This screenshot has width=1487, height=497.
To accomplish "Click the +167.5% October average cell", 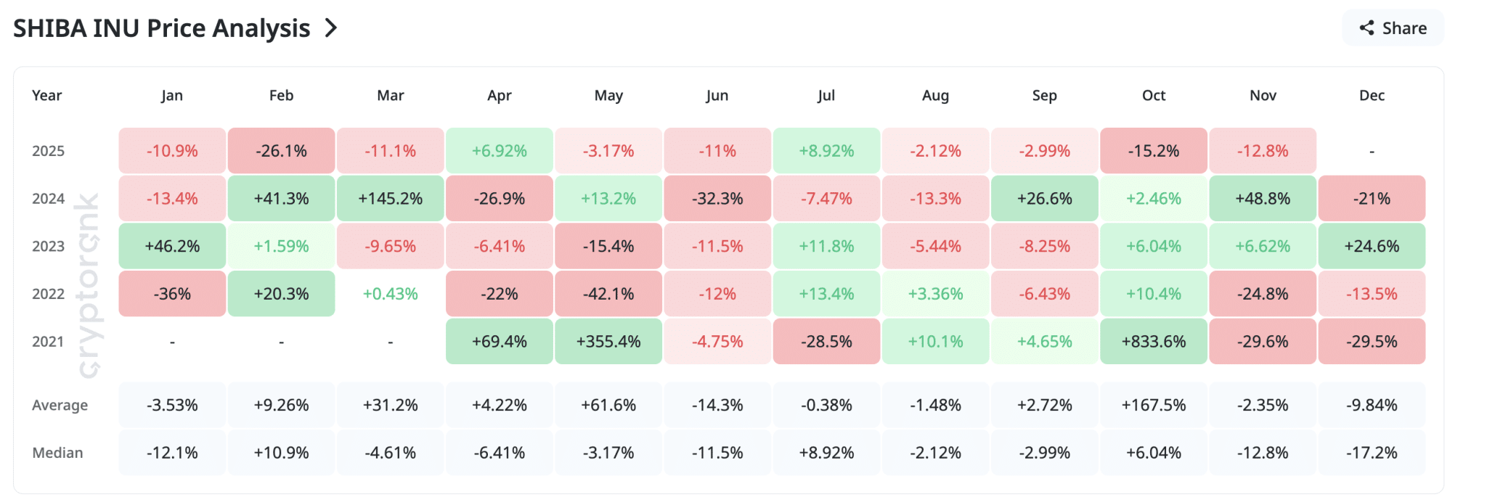I will tap(1153, 405).
